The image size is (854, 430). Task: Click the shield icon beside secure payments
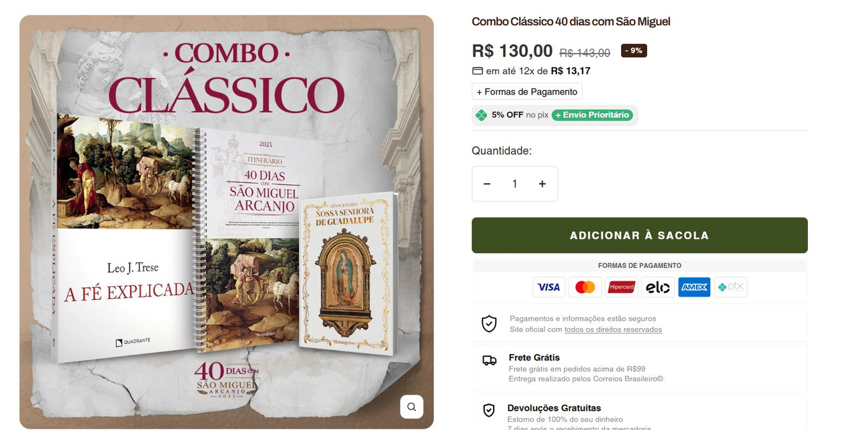point(489,324)
